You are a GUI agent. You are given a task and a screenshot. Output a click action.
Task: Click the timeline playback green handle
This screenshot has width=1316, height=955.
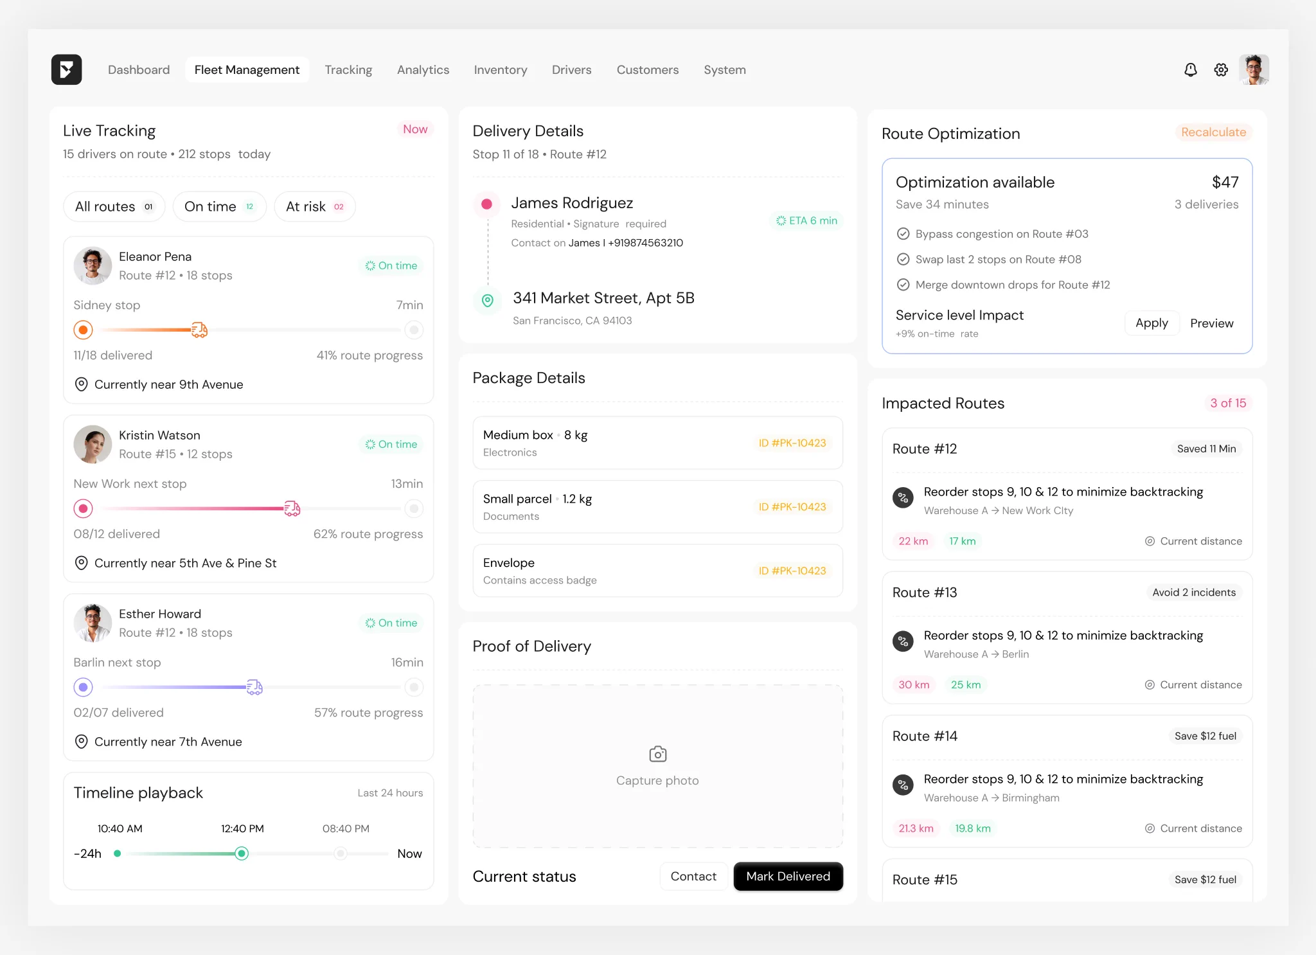242,853
